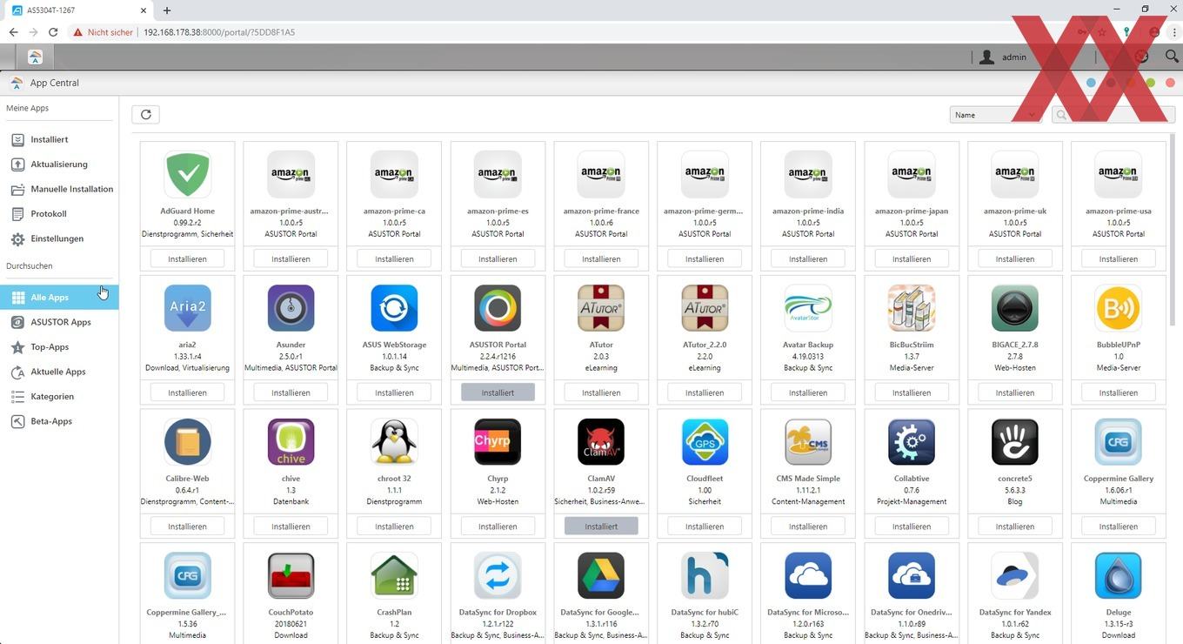The height and width of the screenshot is (644, 1183).
Task: Click the BIGACE_2.7.8 app icon
Action: pos(1015,308)
